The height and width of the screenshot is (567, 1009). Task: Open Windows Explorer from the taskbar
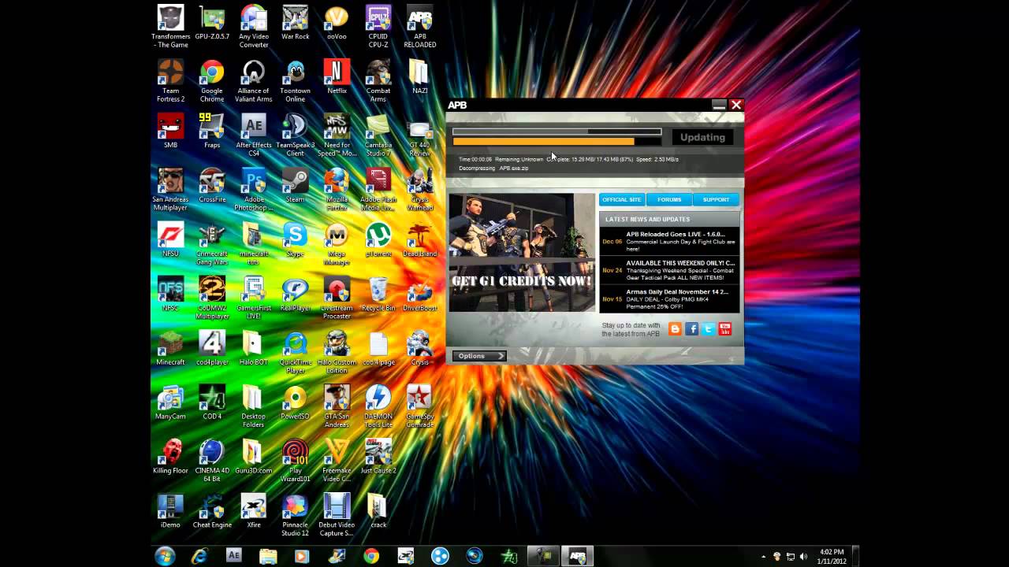pyautogui.click(x=268, y=556)
